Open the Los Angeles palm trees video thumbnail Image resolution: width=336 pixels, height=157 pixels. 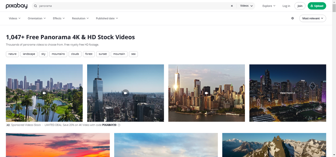(44, 93)
